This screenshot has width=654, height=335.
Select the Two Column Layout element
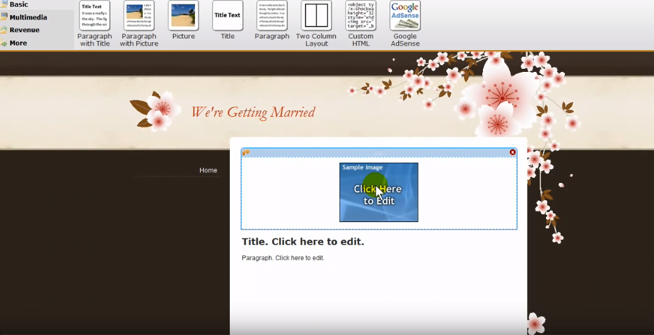pos(316,16)
